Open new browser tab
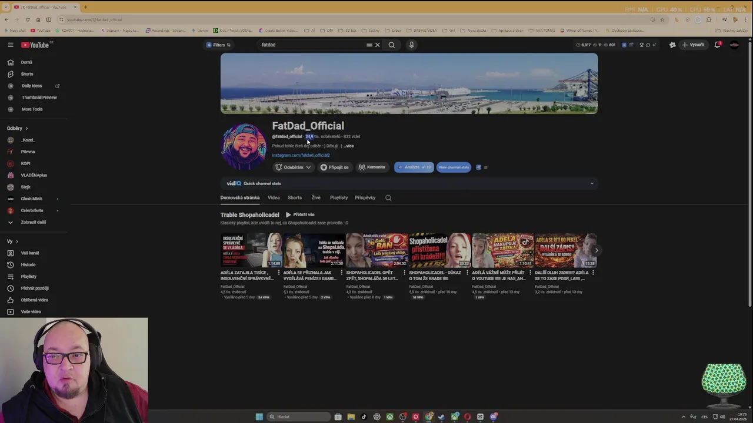753x423 pixels. point(85,7)
